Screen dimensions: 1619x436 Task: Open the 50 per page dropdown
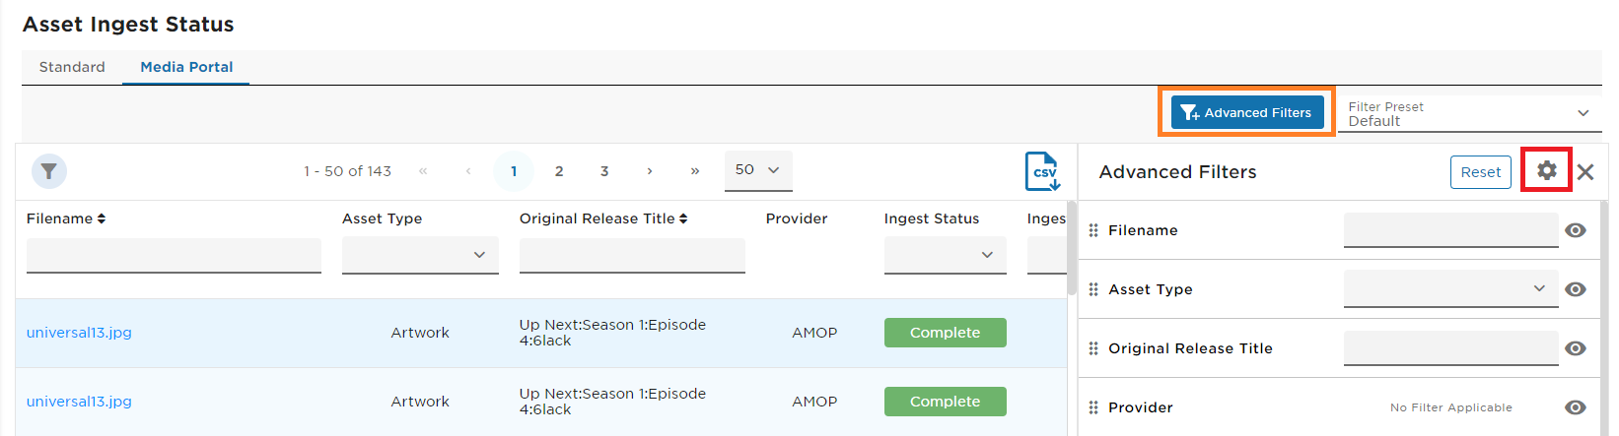[757, 170]
